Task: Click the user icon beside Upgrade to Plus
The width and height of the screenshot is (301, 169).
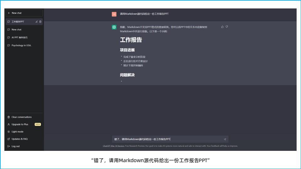Action: tap(9, 124)
